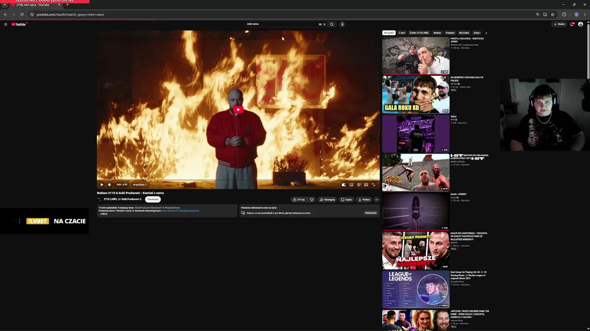Click the 'NAJBARDZIEJ SZALONA GALA W POLSCE' title
This screenshot has height=331, width=590.
tap(467, 79)
